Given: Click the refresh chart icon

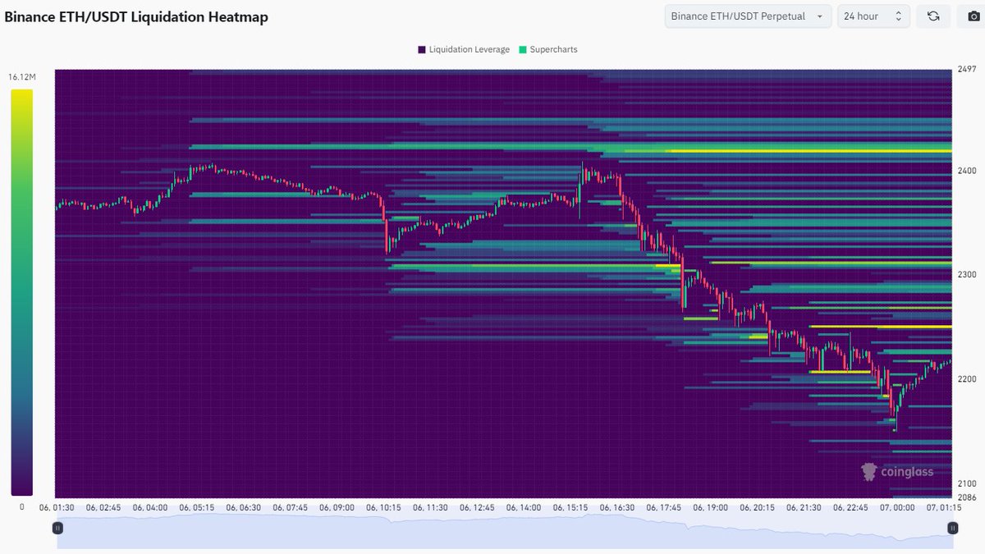Looking at the screenshot, I should pyautogui.click(x=933, y=16).
